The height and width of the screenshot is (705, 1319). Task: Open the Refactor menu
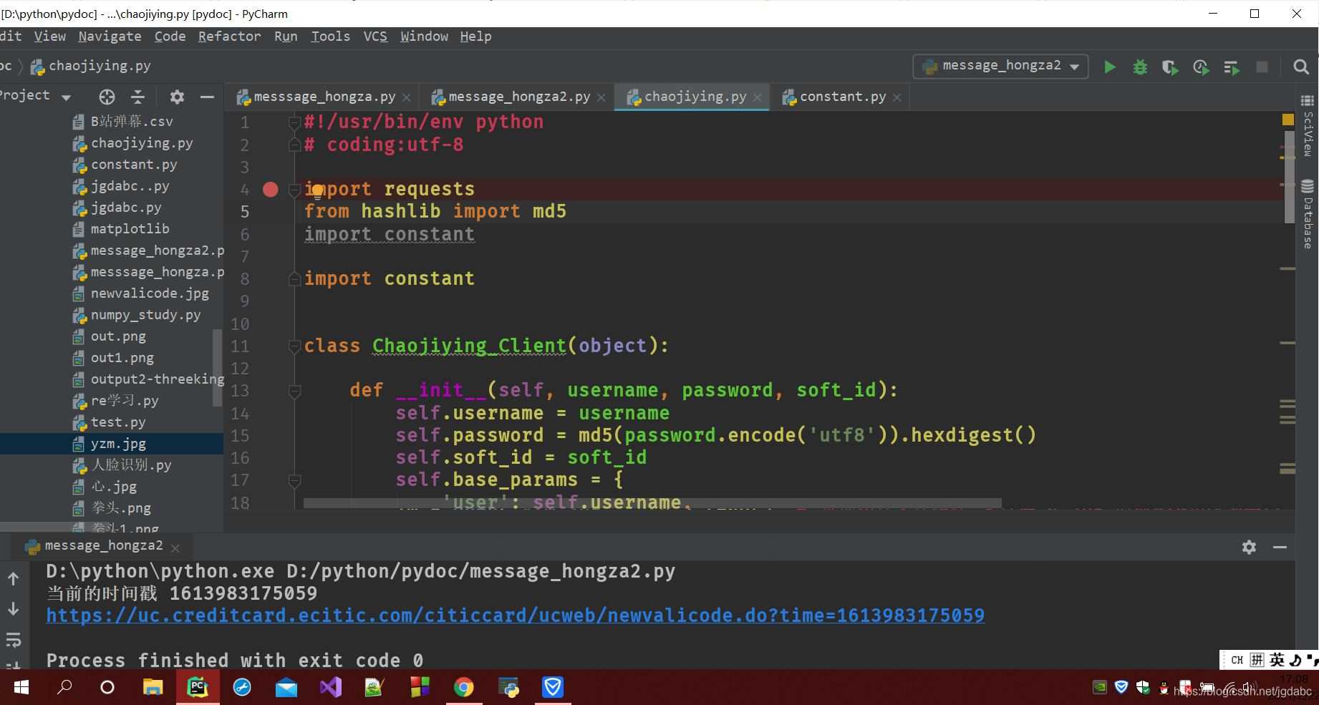click(x=229, y=37)
